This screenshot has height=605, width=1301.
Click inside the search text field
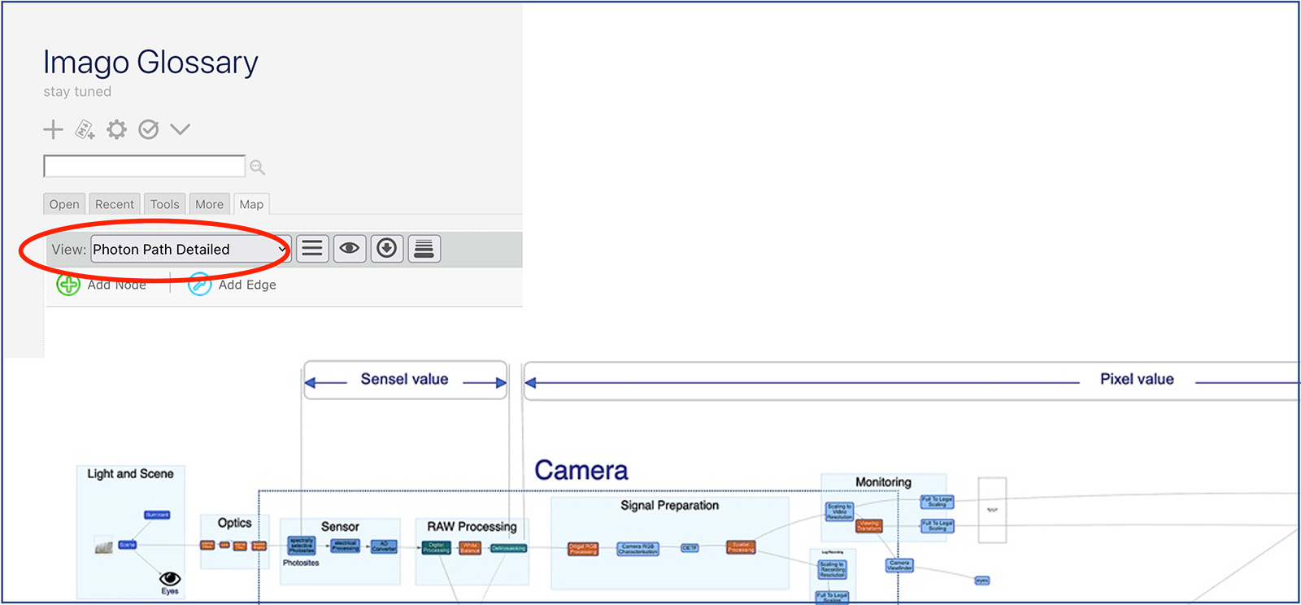click(144, 167)
